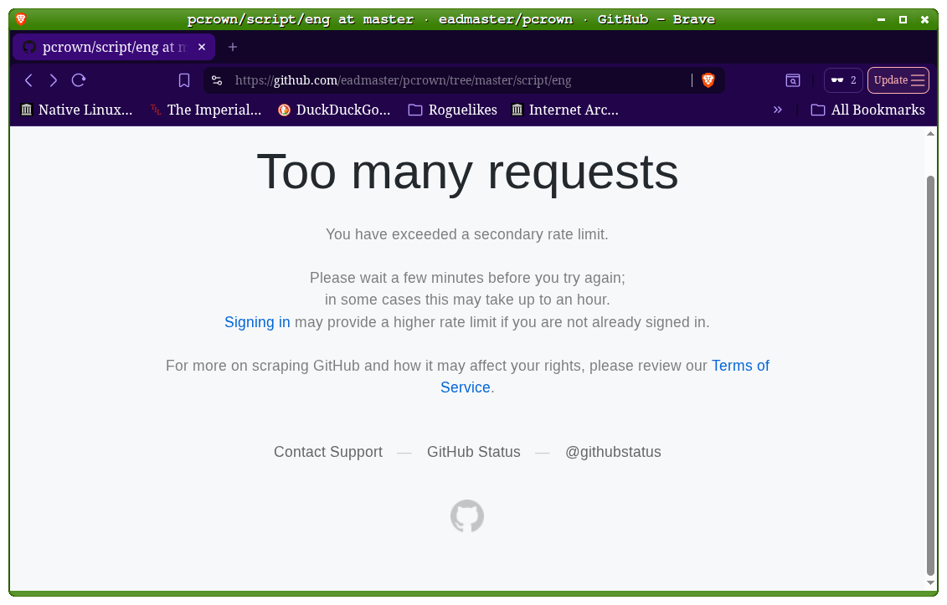Screen dimensions: 947x605
Task: Close the pcrown/script/eng tab
Action: 202,47
